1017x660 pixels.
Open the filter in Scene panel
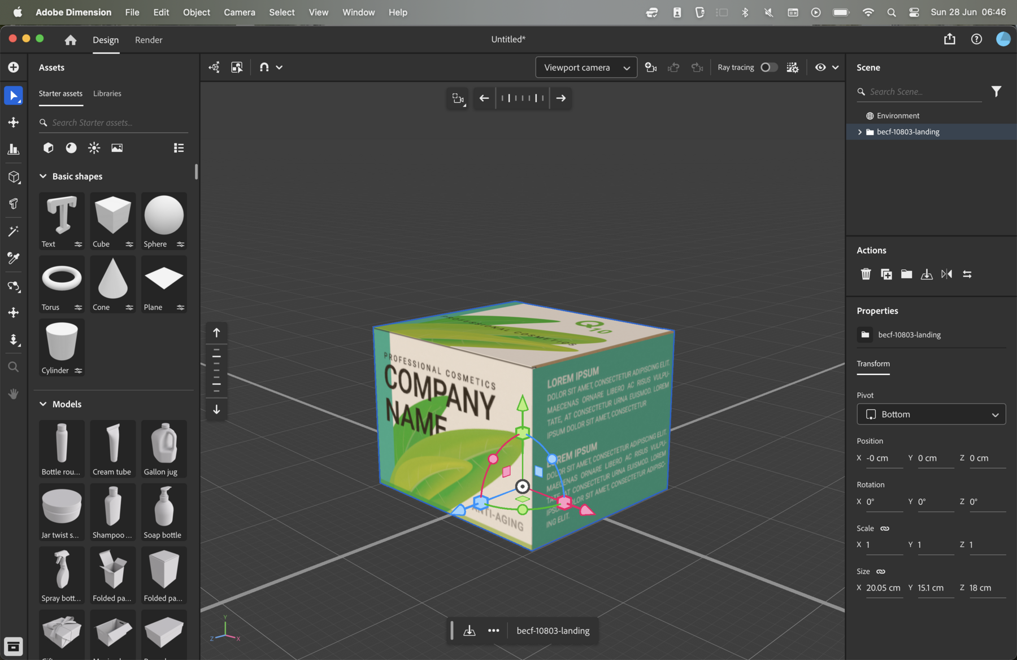(996, 91)
